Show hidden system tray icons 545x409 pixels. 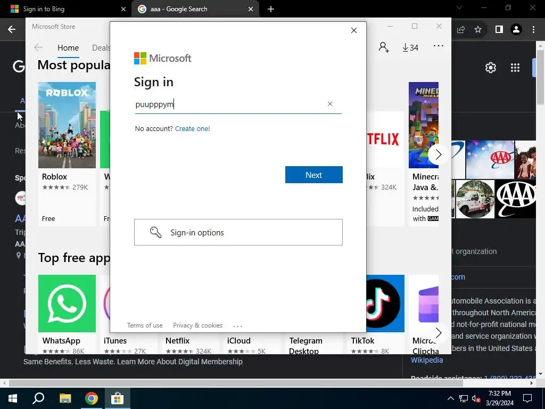tap(450, 398)
